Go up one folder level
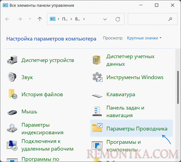The image size is (181, 162). tap(40, 19)
